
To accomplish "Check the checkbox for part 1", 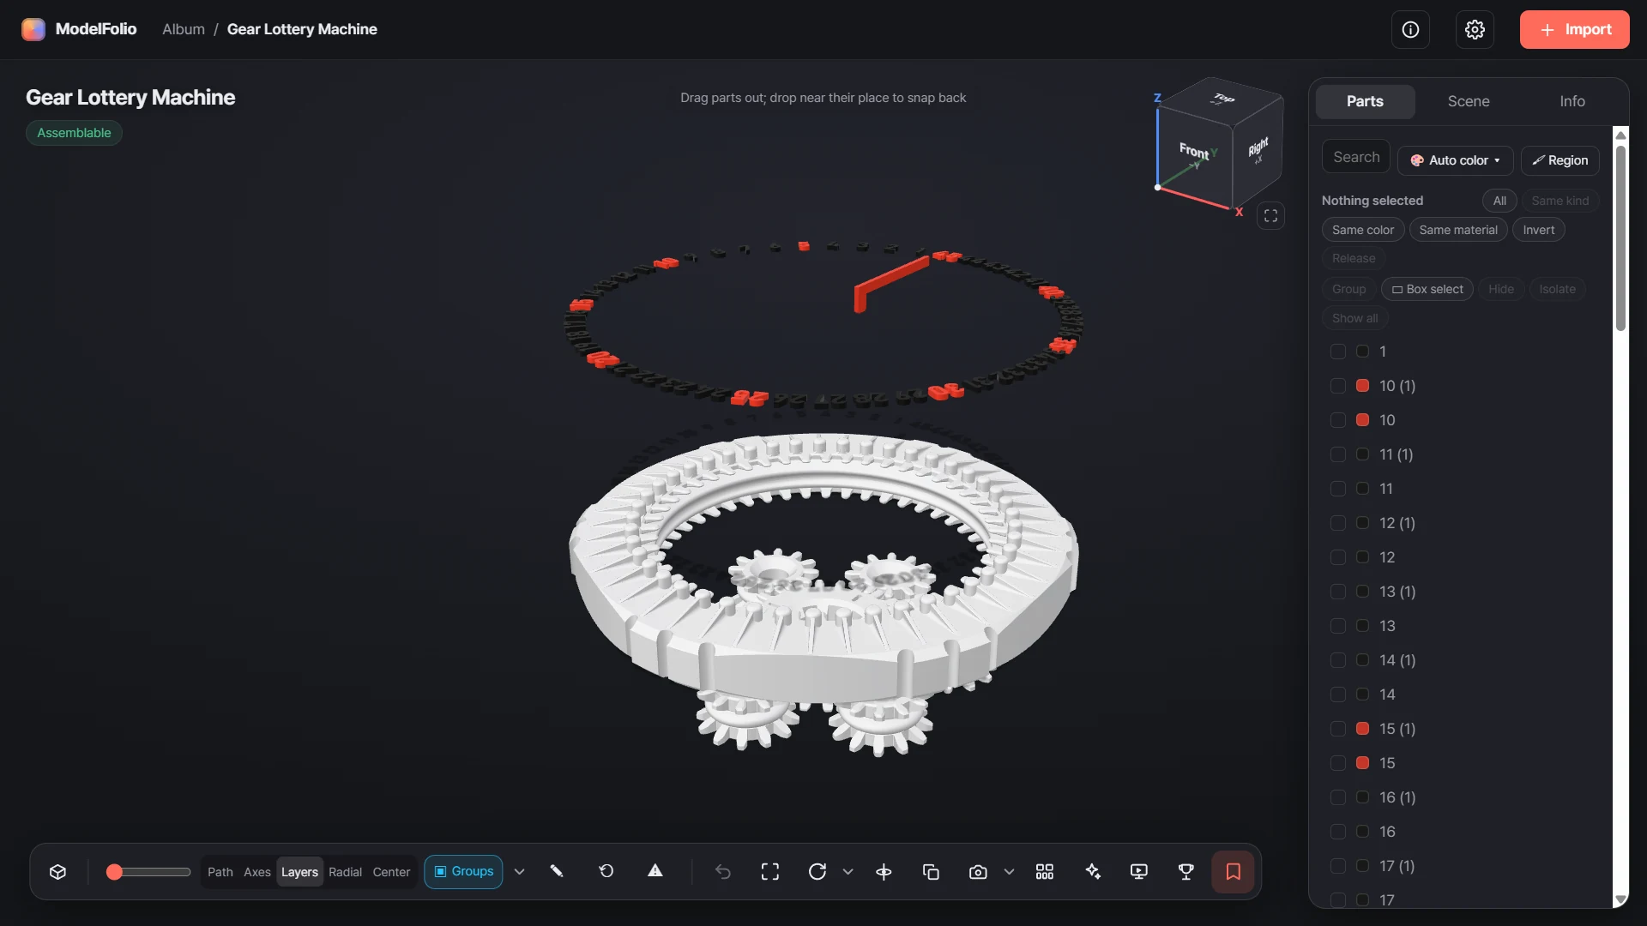I will click(x=1337, y=352).
